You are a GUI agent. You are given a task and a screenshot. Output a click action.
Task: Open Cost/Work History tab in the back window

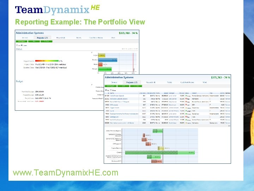click(96, 38)
